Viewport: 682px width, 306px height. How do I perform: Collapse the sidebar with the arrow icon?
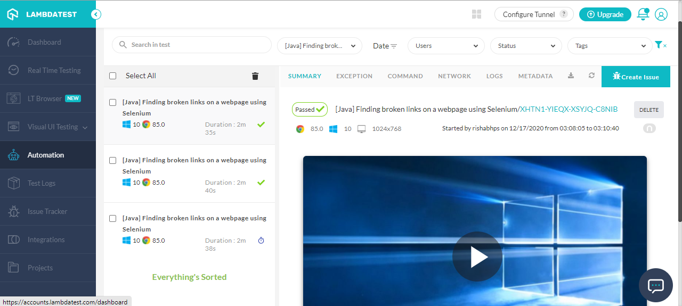point(96,14)
